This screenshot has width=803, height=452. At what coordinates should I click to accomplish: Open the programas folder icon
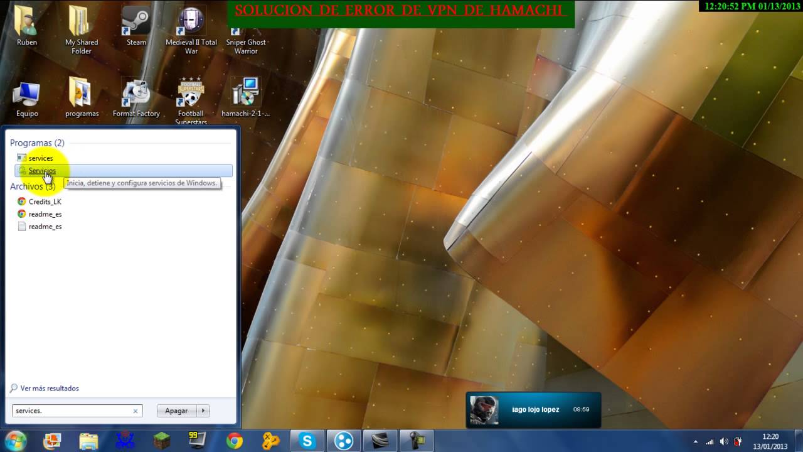tap(82, 98)
